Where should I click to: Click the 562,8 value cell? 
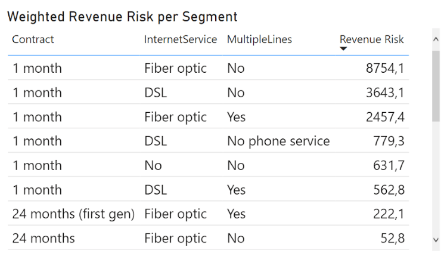[390, 190]
